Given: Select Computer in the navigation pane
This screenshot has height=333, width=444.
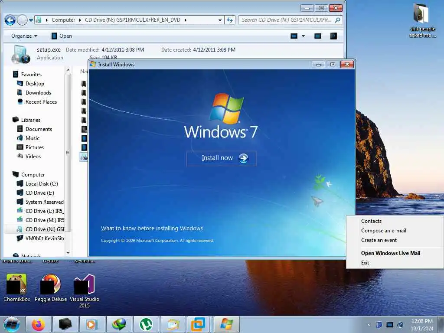Looking at the screenshot, I should [33, 175].
